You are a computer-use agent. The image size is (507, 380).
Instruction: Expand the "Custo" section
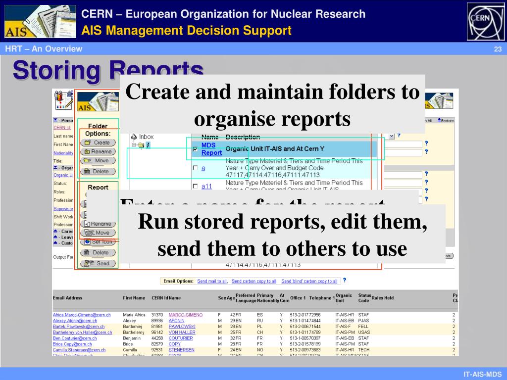tap(55, 243)
